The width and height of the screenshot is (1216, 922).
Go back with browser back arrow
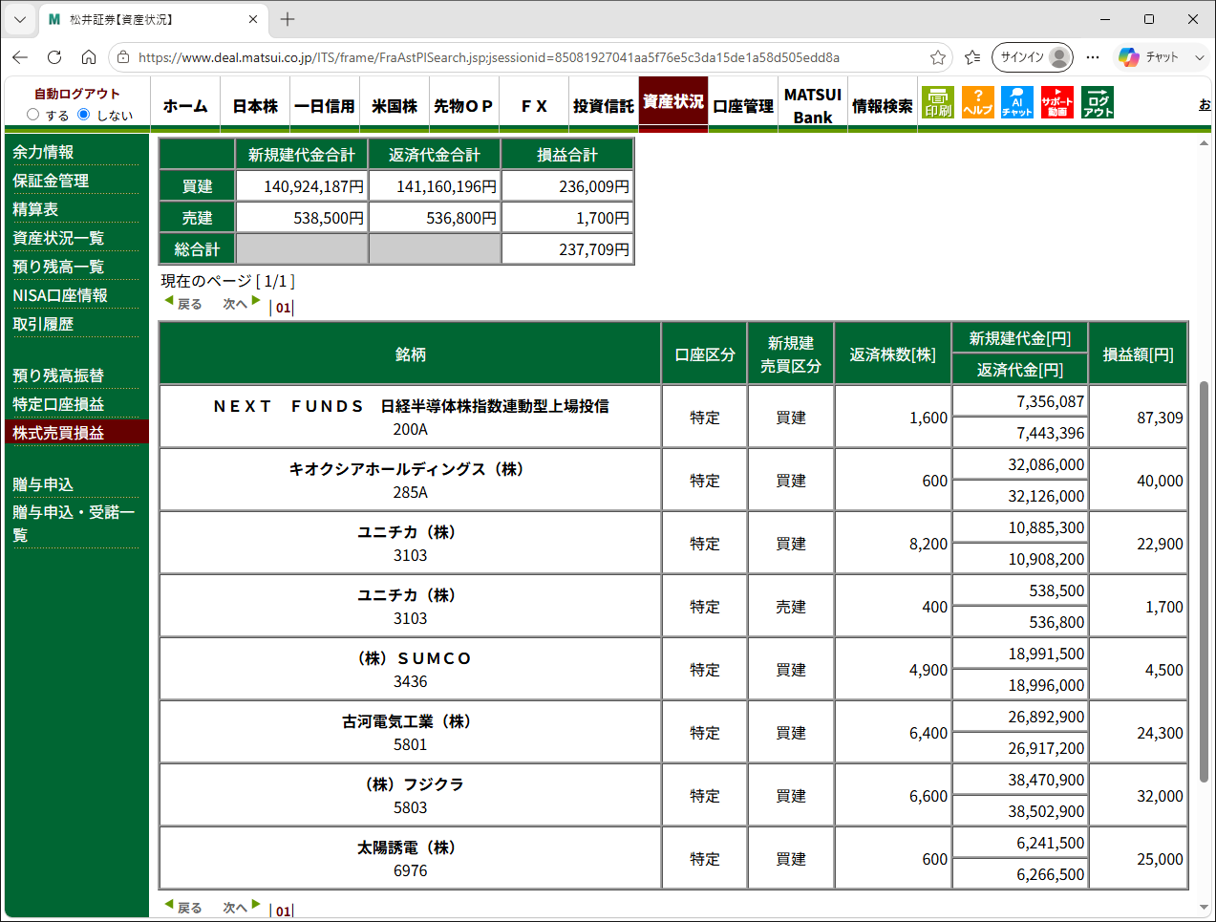(x=20, y=57)
